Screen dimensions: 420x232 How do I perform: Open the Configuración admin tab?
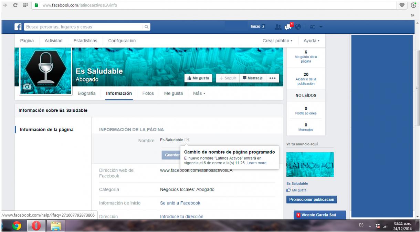tap(122, 41)
